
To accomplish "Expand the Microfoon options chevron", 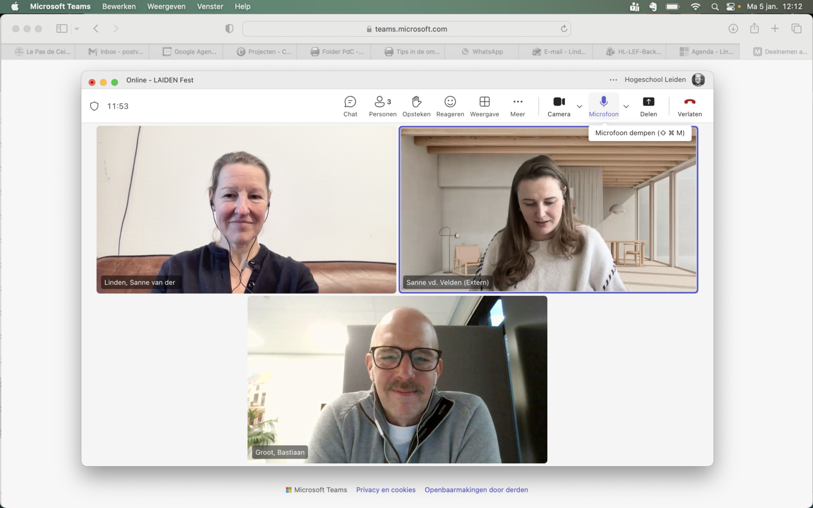I will (x=626, y=107).
